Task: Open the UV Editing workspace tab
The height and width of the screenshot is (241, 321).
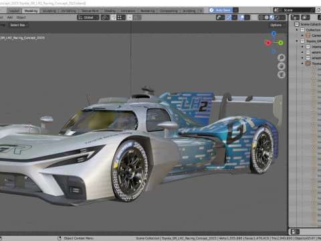Action: click(x=68, y=11)
